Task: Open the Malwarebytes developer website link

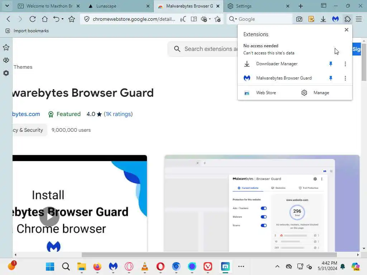Action: point(26,114)
